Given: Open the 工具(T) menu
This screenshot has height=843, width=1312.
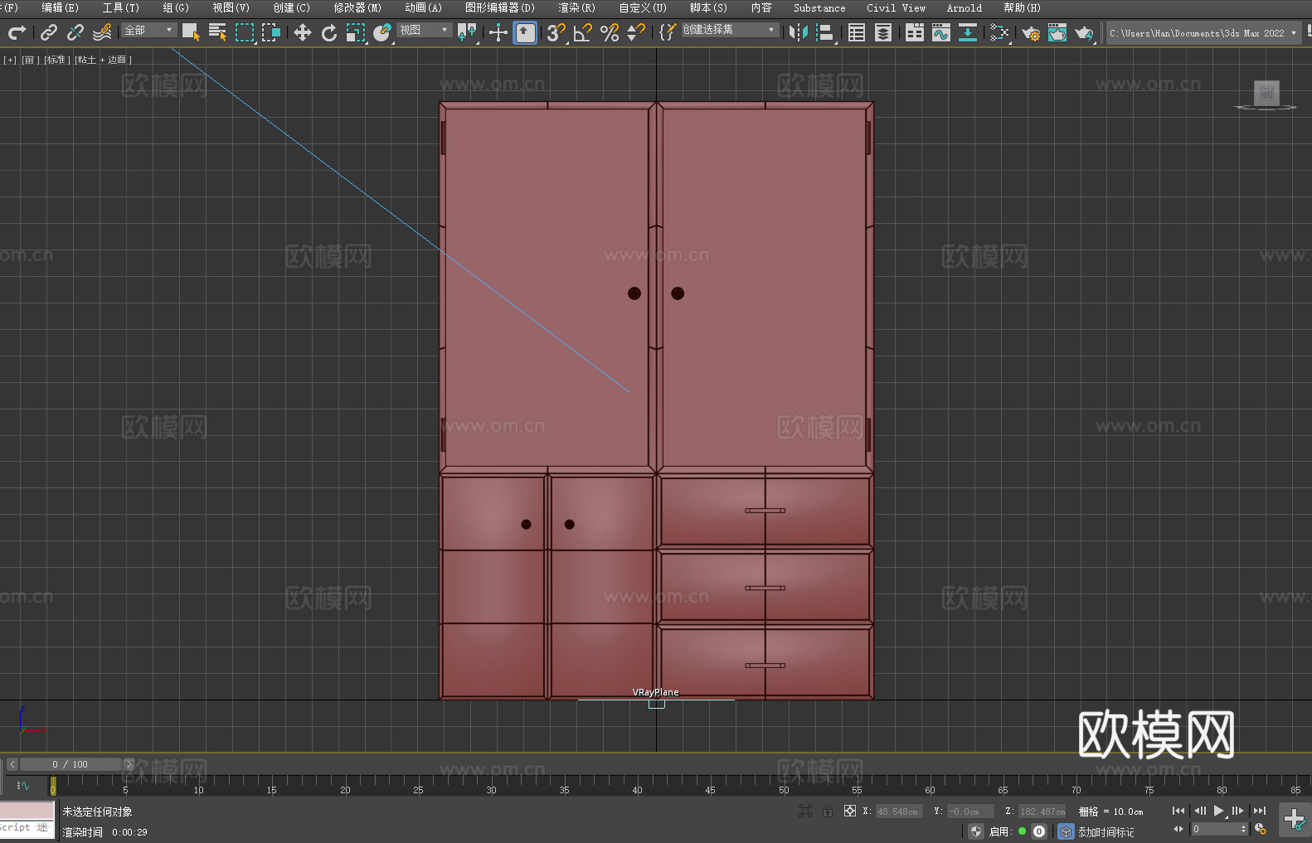Looking at the screenshot, I should 121,7.
